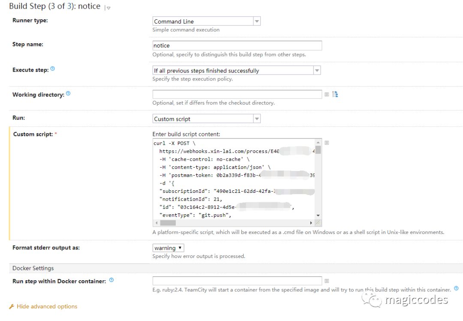
Task: Click script horizontal scroll right arrow
Action: click(x=311, y=223)
